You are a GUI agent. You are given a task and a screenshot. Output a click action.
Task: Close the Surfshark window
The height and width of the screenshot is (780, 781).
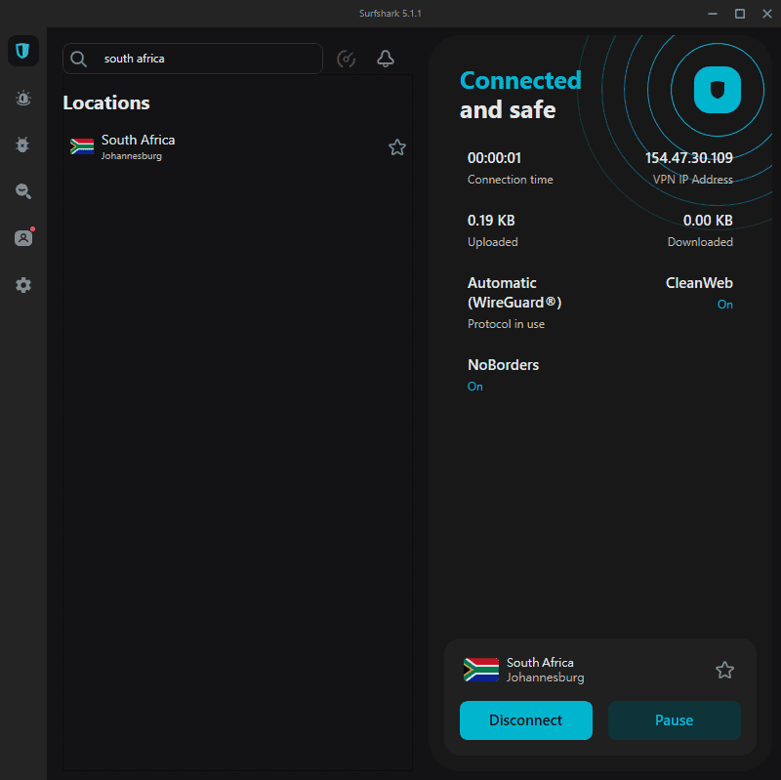pyautogui.click(x=767, y=14)
